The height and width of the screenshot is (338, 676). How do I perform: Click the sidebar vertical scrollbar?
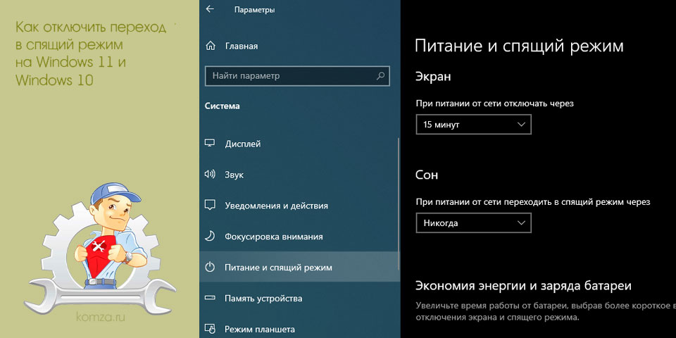399,203
